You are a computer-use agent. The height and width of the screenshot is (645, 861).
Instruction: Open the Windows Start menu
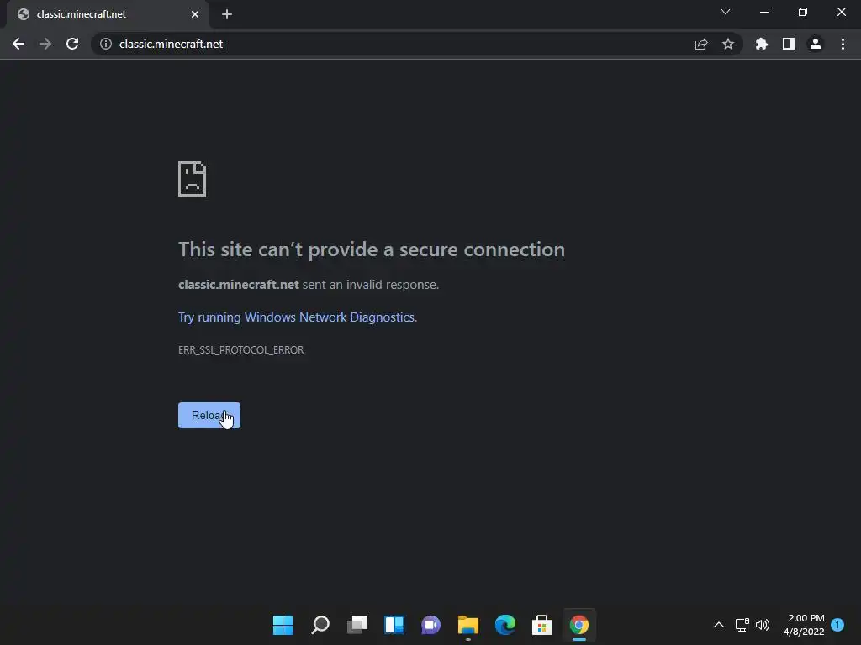pyautogui.click(x=283, y=625)
